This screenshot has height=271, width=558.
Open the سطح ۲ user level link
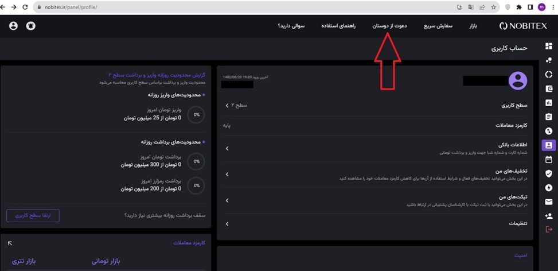pos(236,106)
